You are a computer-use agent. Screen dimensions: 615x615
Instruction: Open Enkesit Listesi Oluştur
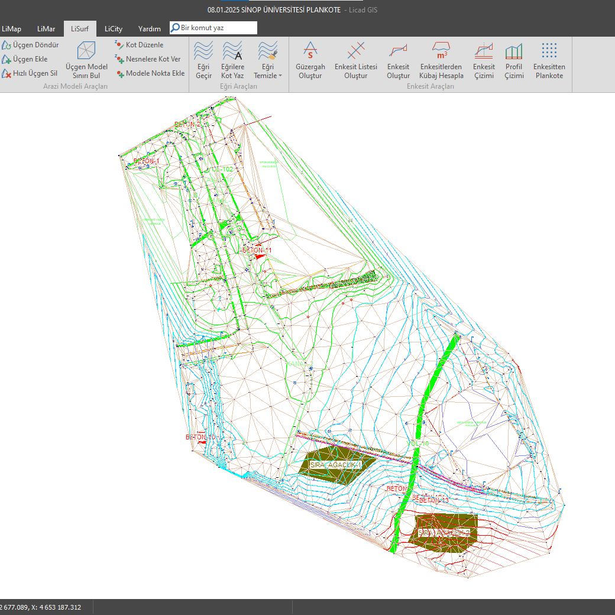coord(355,60)
